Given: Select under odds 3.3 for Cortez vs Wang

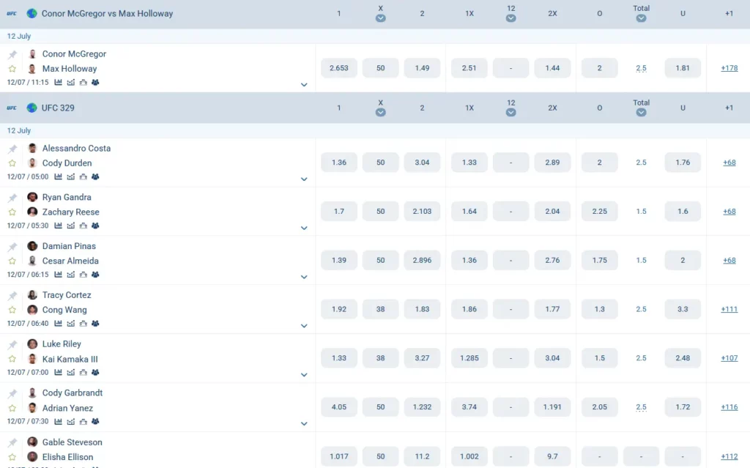Looking at the screenshot, I should click(x=683, y=309).
